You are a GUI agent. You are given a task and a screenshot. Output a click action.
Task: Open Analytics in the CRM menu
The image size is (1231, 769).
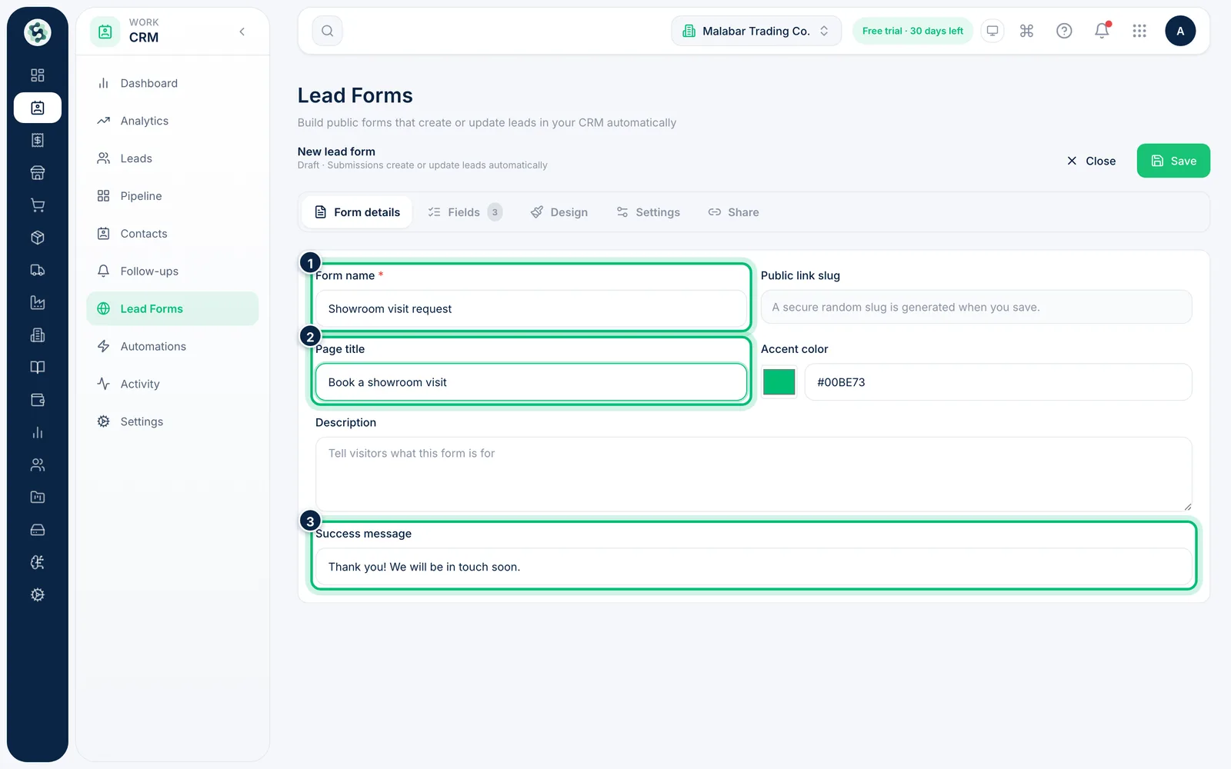click(172, 121)
